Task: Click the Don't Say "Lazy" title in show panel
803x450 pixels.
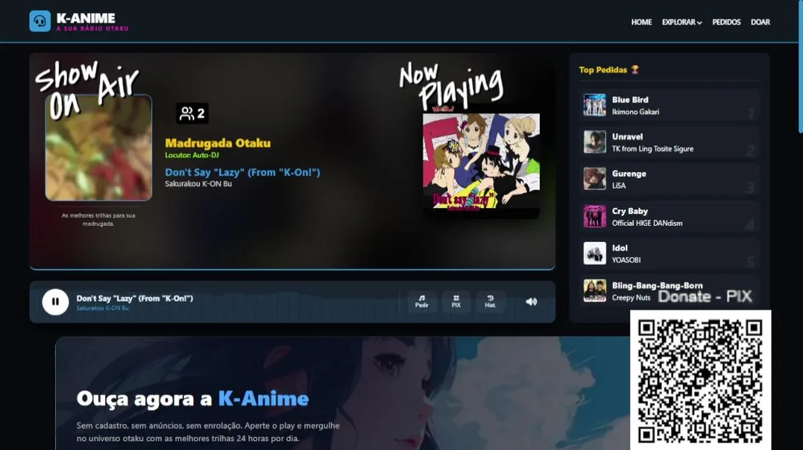Action: click(243, 172)
